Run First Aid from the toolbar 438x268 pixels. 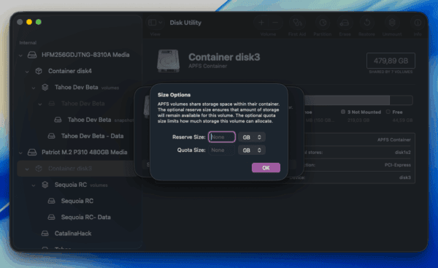tap(297, 23)
